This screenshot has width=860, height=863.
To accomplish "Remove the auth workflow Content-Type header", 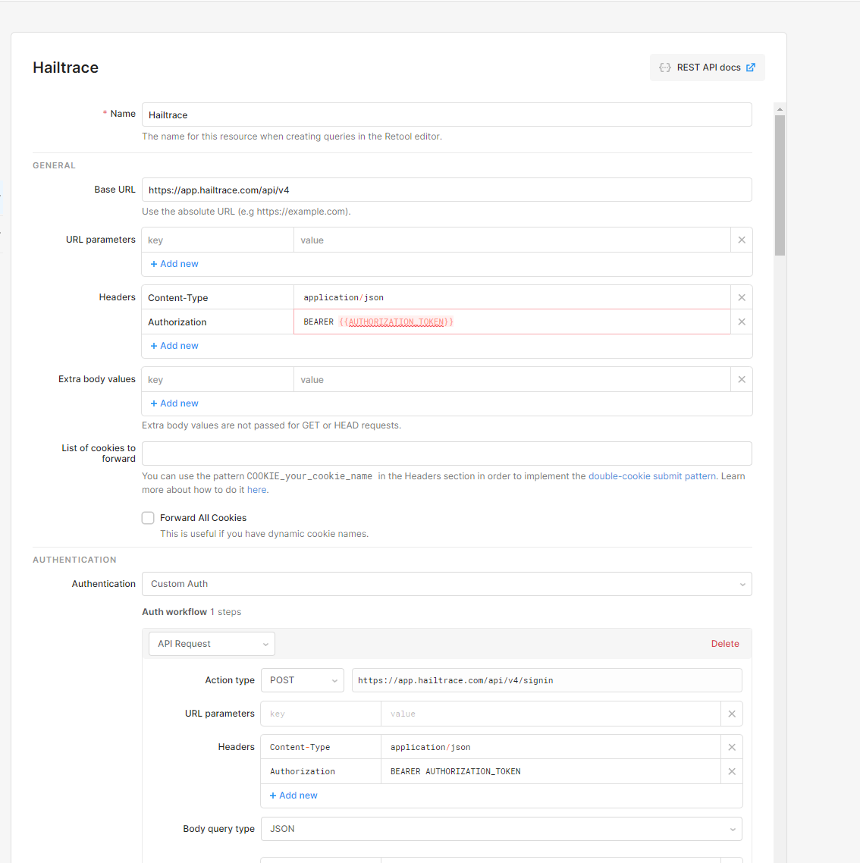I will (x=732, y=747).
